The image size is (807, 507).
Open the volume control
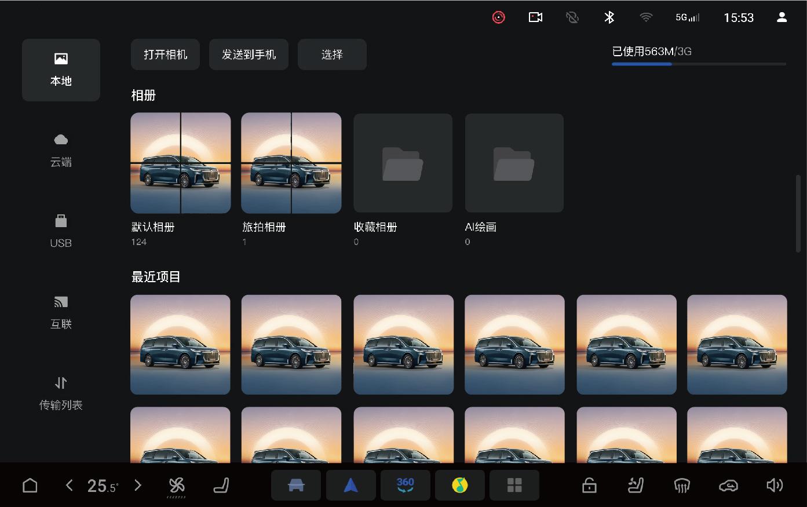point(774,485)
